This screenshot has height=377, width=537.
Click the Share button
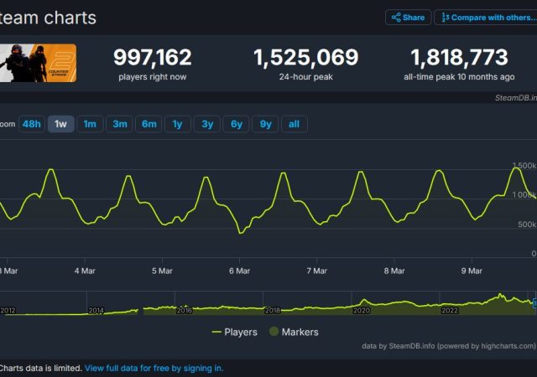click(x=408, y=18)
